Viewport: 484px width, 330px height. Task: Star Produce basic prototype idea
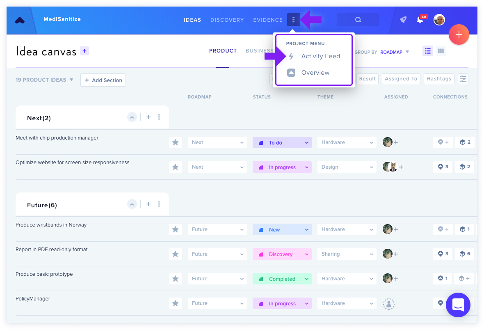(x=175, y=279)
